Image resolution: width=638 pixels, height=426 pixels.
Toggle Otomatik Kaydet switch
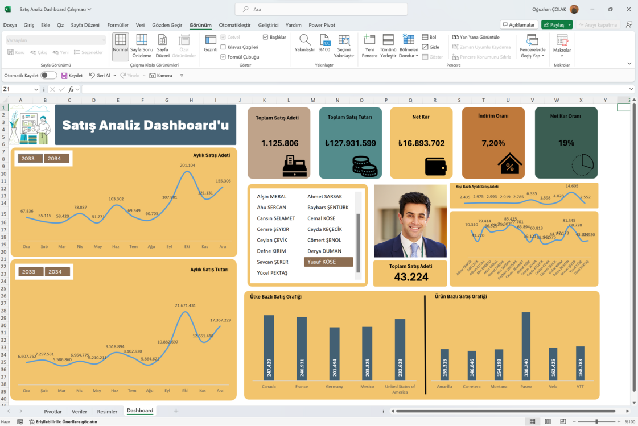(x=48, y=76)
